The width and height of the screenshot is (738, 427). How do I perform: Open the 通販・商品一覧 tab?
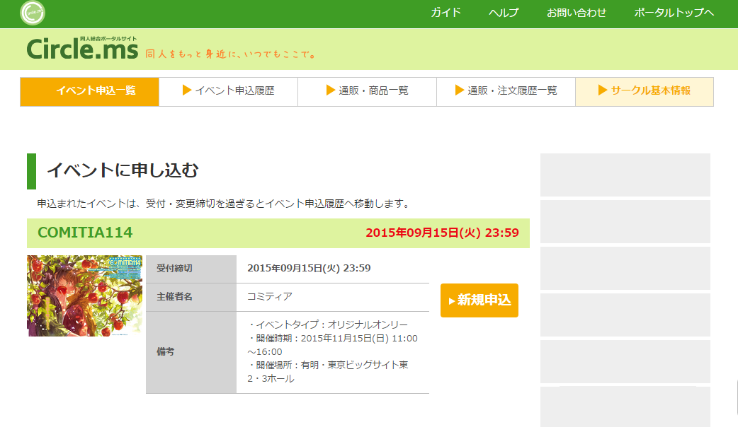tap(367, 92)
